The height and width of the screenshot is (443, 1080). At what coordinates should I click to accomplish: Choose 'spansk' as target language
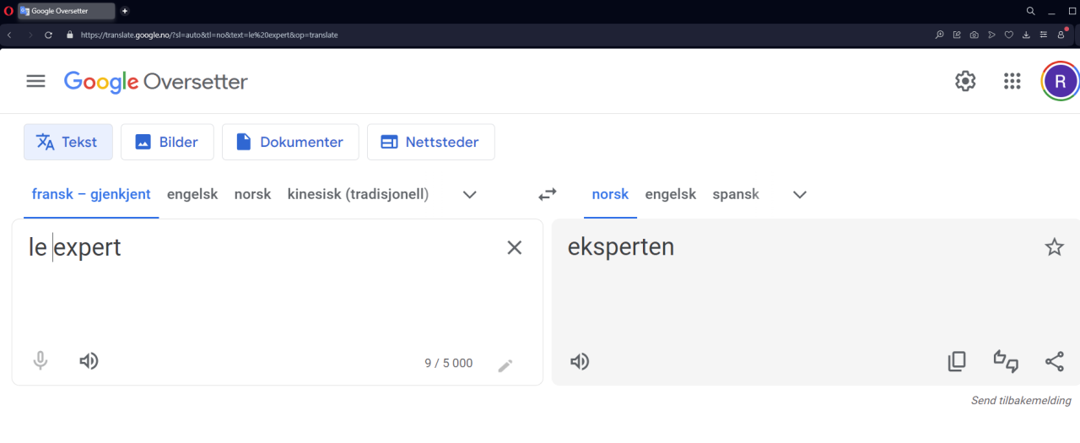coord(736,194)
